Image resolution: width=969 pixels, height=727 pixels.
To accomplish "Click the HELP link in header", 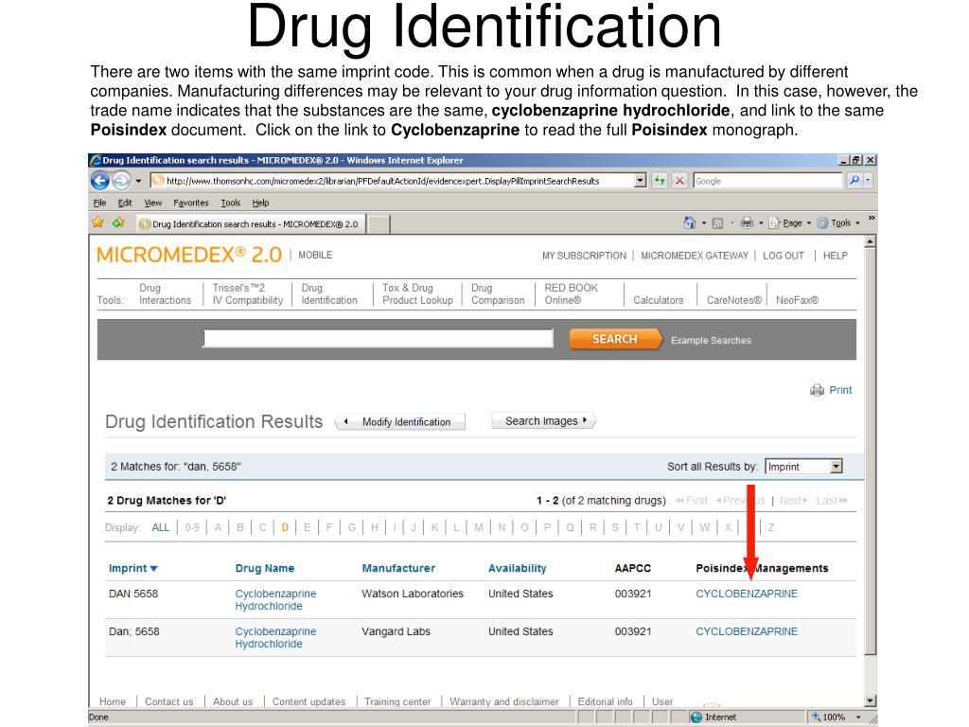I will pos(835,256).
